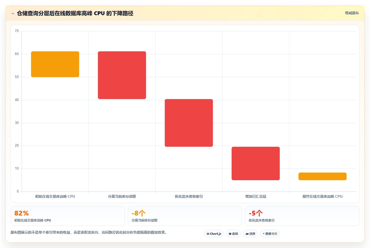Image resolution: width=370 pixels, height=248 pixels.
Task: Select the 进度 chip
Action: [251, 234]
